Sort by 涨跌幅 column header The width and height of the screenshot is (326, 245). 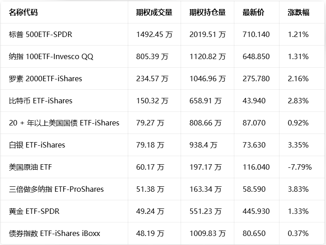[298, 13]
